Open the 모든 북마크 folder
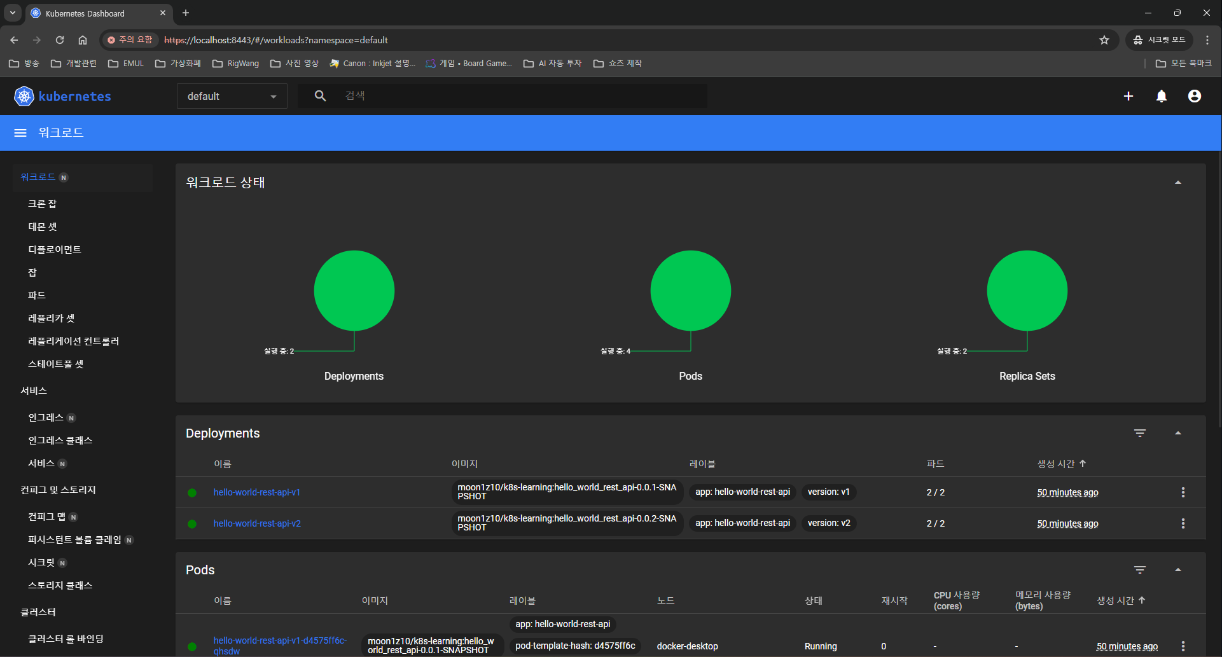Screen dimensions: 1222x657 [1183, 63]
